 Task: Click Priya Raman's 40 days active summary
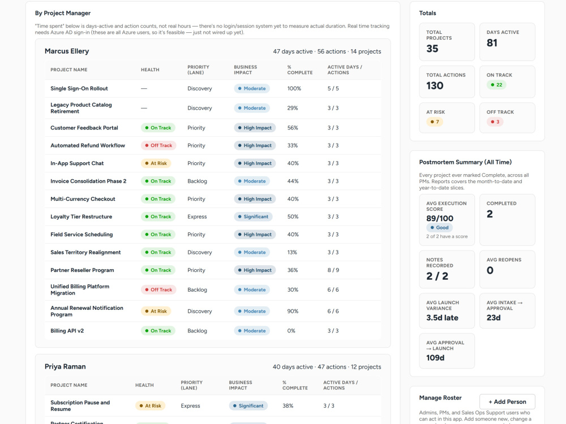click(327, 367)
